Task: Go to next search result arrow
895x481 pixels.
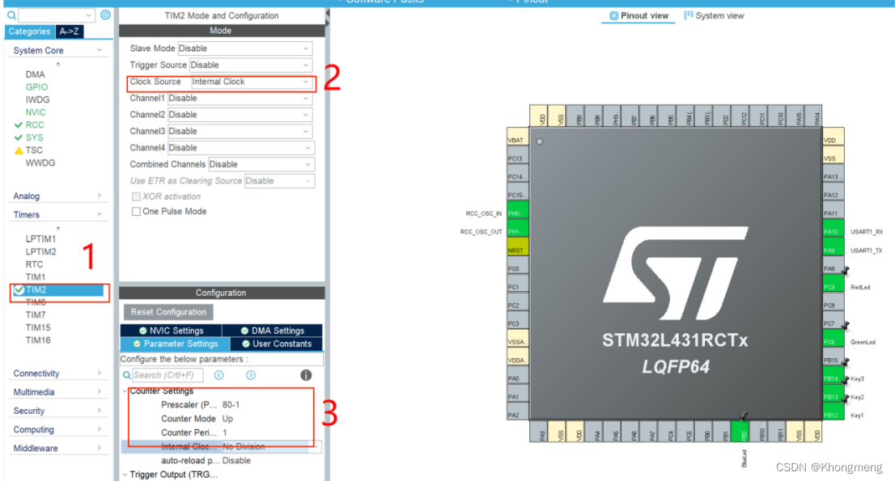Action: 251,375
